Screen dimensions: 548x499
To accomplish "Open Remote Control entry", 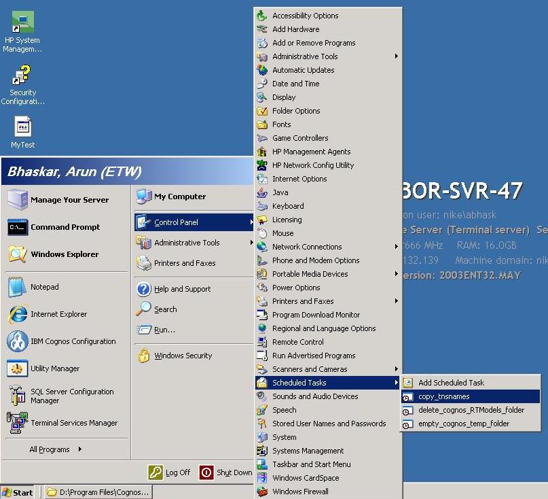I will click(328, 342).
